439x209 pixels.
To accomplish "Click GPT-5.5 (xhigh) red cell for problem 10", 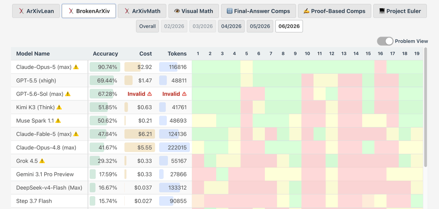I will [x=307, y=80].
